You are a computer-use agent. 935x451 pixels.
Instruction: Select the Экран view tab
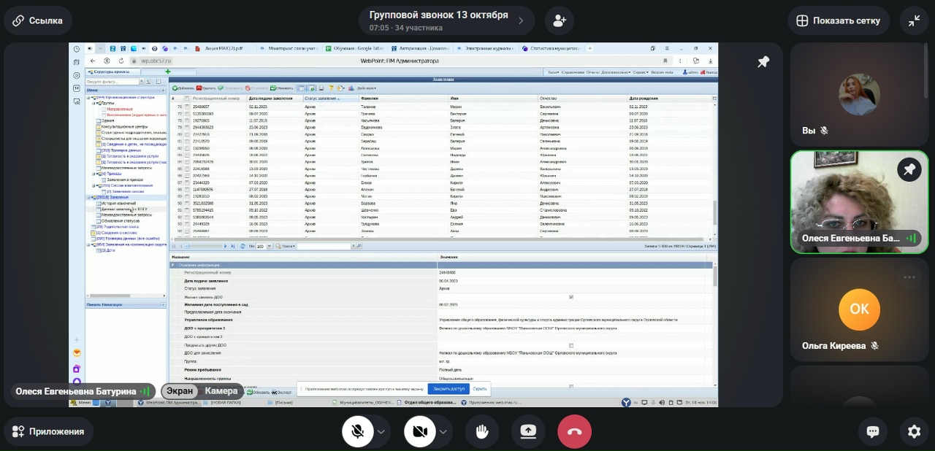(x=180, y=391)
